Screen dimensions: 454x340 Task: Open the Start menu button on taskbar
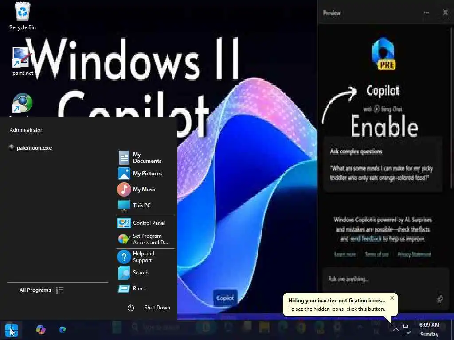(11, 329)
